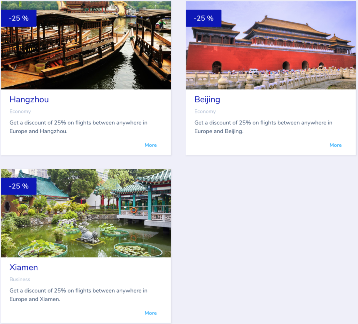This screenshot has width=358, height=324.
Task: Click the -25 % badge on Hangzhou
Action: (x=19, y=18)
